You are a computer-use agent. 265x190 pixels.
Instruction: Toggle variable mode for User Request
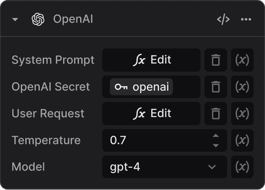click(242, 113)
